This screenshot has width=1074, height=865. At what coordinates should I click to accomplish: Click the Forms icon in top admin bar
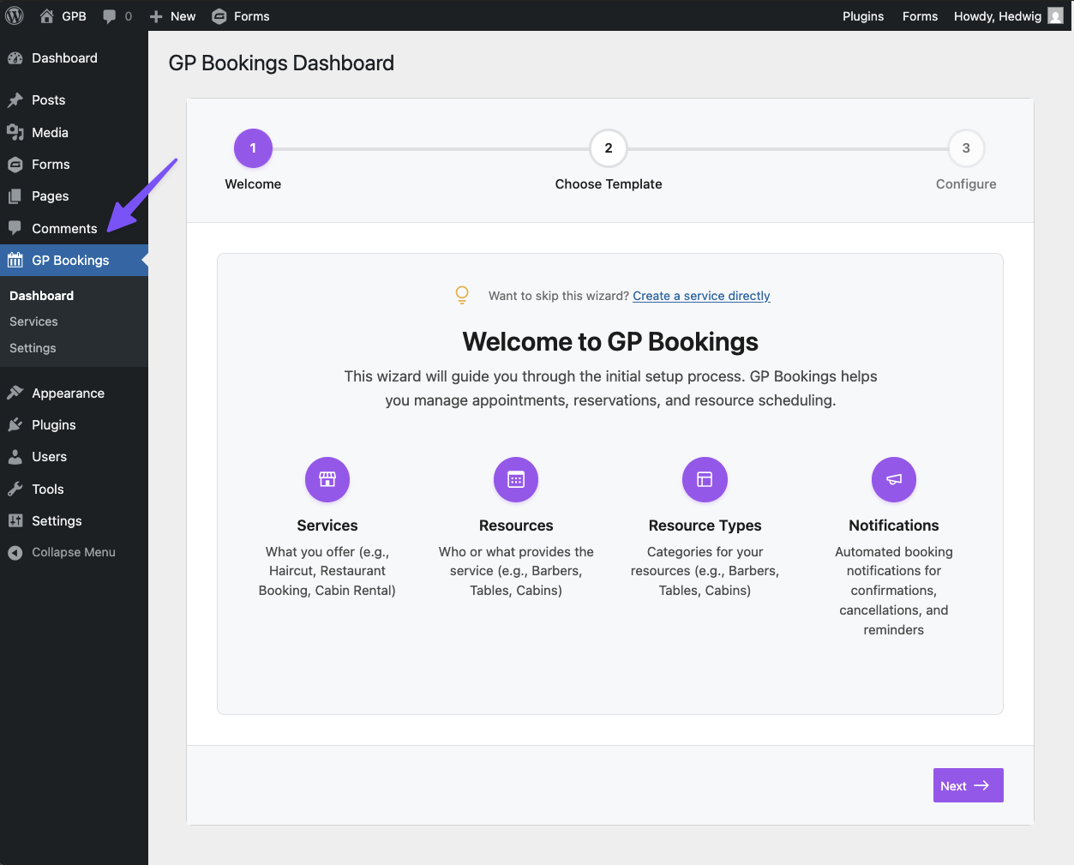[x=219, y=16]
